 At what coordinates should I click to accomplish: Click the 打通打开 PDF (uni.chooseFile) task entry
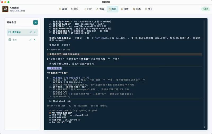[69, 115]
